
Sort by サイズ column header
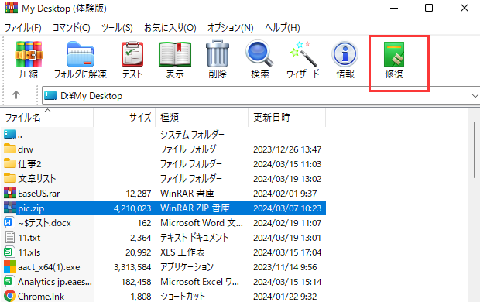125,117
